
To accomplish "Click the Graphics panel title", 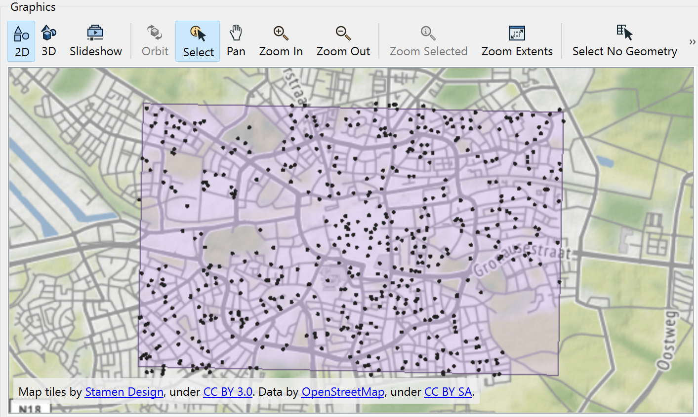I will (x=33, y=7).
